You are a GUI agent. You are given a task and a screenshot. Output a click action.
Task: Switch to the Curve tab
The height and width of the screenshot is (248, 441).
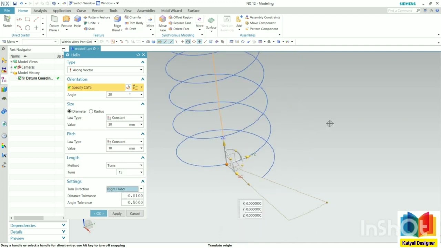(x=81, y=11)
